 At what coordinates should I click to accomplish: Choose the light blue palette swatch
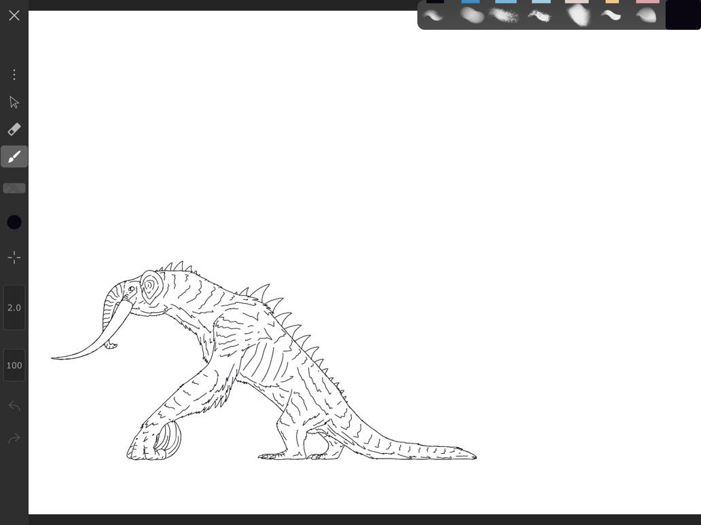point(541,2)
